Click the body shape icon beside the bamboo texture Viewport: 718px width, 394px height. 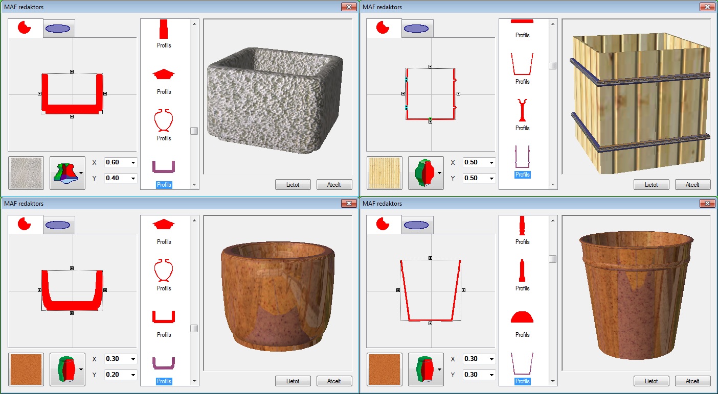click(425, 173)
